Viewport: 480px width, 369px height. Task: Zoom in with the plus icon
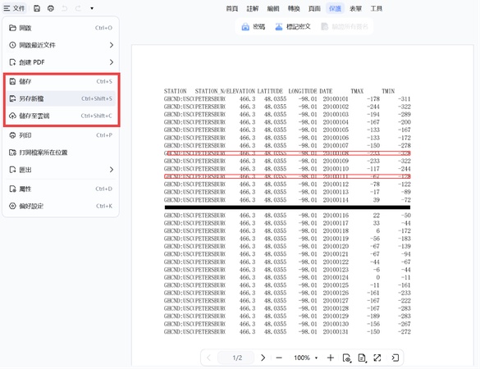(331, 358)
